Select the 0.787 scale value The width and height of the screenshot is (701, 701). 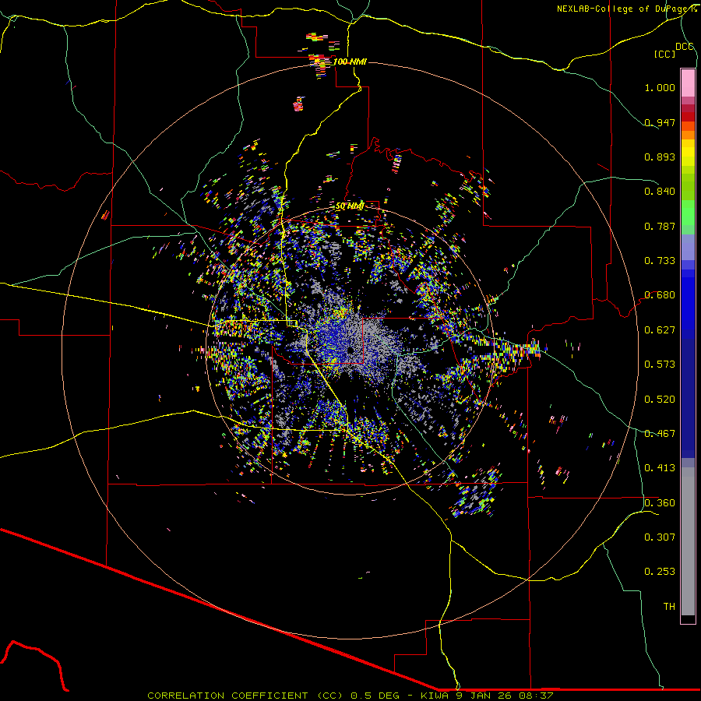660,226
